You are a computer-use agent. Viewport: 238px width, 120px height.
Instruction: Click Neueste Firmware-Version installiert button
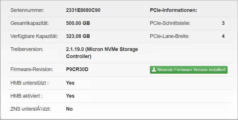click(189, 70)
